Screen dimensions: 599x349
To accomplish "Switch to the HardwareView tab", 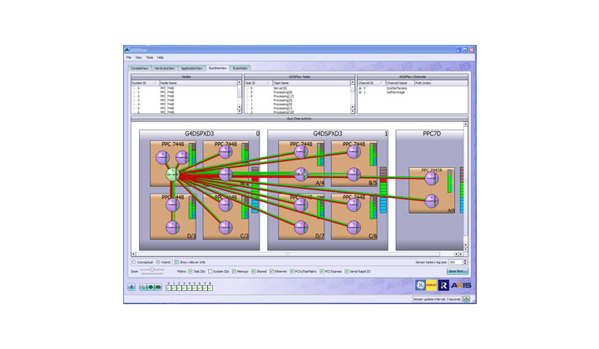I will pyautogui.click(x=165, y=68).
